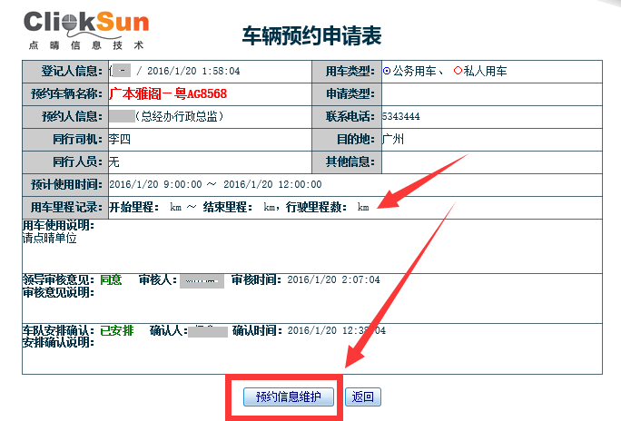The image size is (621, 421).
Task: Click the destination value 广州
Action: (393, 140)
